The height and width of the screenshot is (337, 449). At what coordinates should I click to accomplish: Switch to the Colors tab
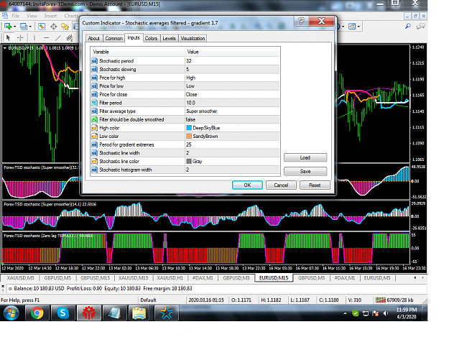pos(151,38)
